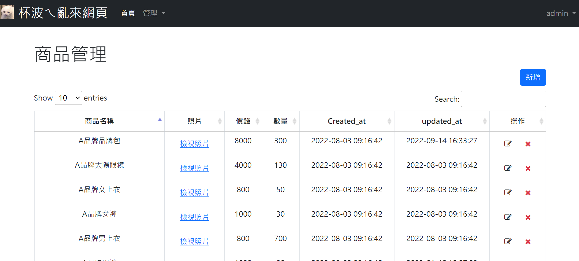Screen dimensions: 579x261
Task: Edit the A品牌品牌包 product row
Action: click(508, 144)
